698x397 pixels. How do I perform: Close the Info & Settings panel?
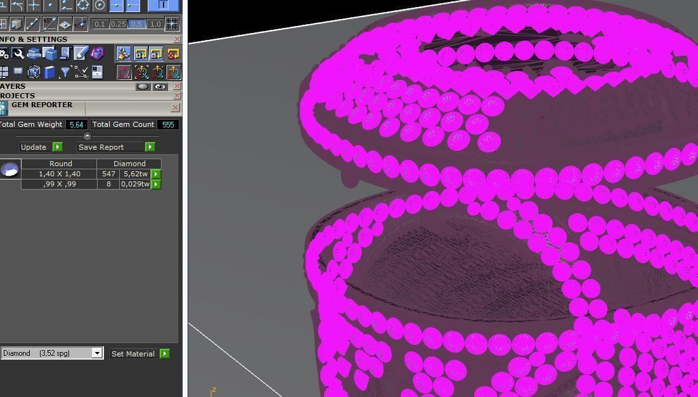(x=177, y=39)
